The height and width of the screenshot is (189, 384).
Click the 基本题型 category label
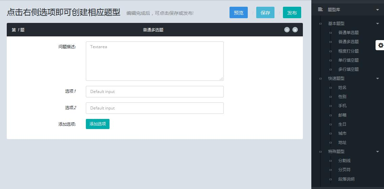(336, 24)
